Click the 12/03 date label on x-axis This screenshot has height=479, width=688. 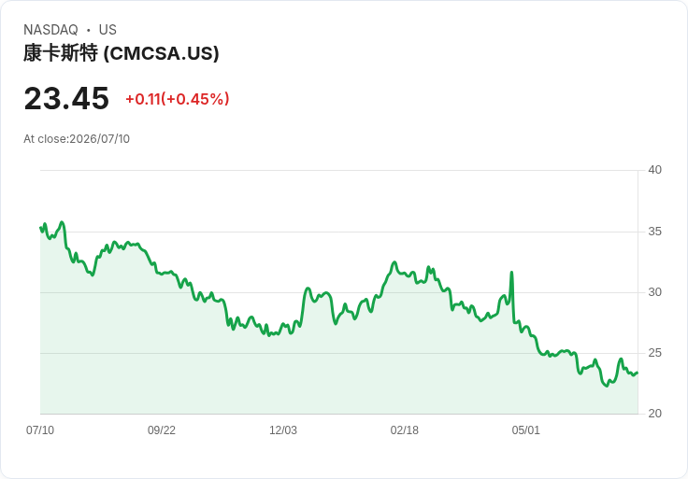(283, 430)
